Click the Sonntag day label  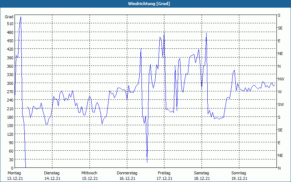pos(239,173)
